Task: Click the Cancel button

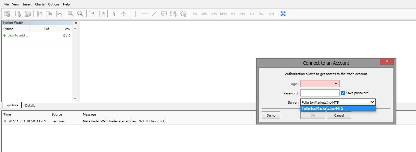Action: [339, 115]
